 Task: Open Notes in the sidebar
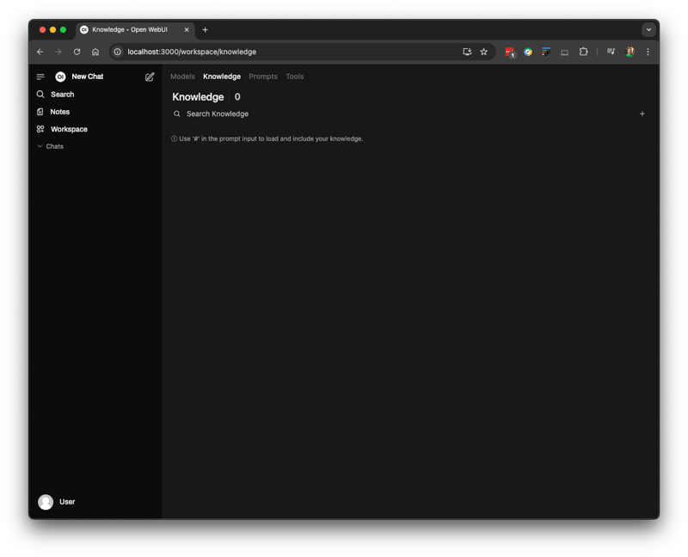pos(59,112)
